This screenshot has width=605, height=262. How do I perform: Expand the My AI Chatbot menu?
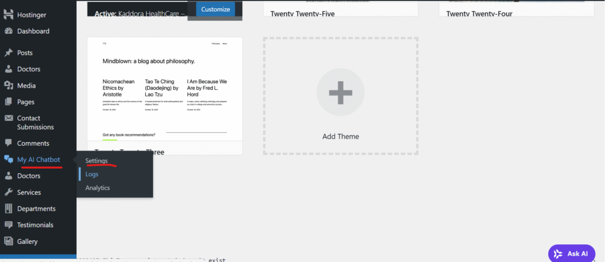coord(38,159)
